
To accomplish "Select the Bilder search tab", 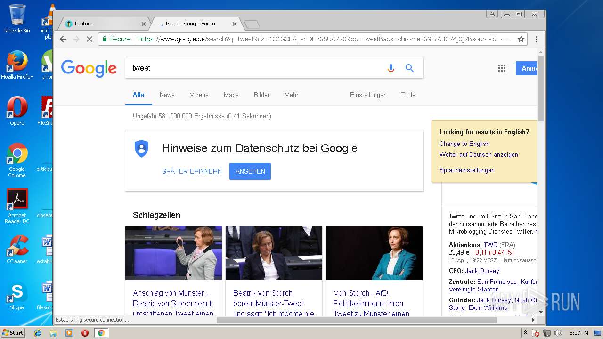I will pyautogui.click(x=262, y=95).
